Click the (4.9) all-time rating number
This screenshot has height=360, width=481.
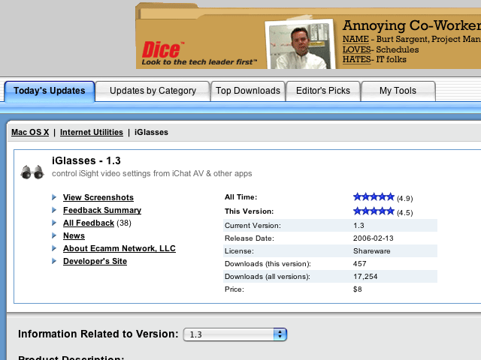tap(404, 199)
